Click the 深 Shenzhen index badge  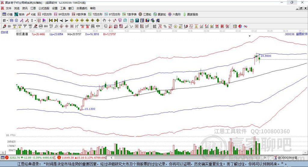59,158
